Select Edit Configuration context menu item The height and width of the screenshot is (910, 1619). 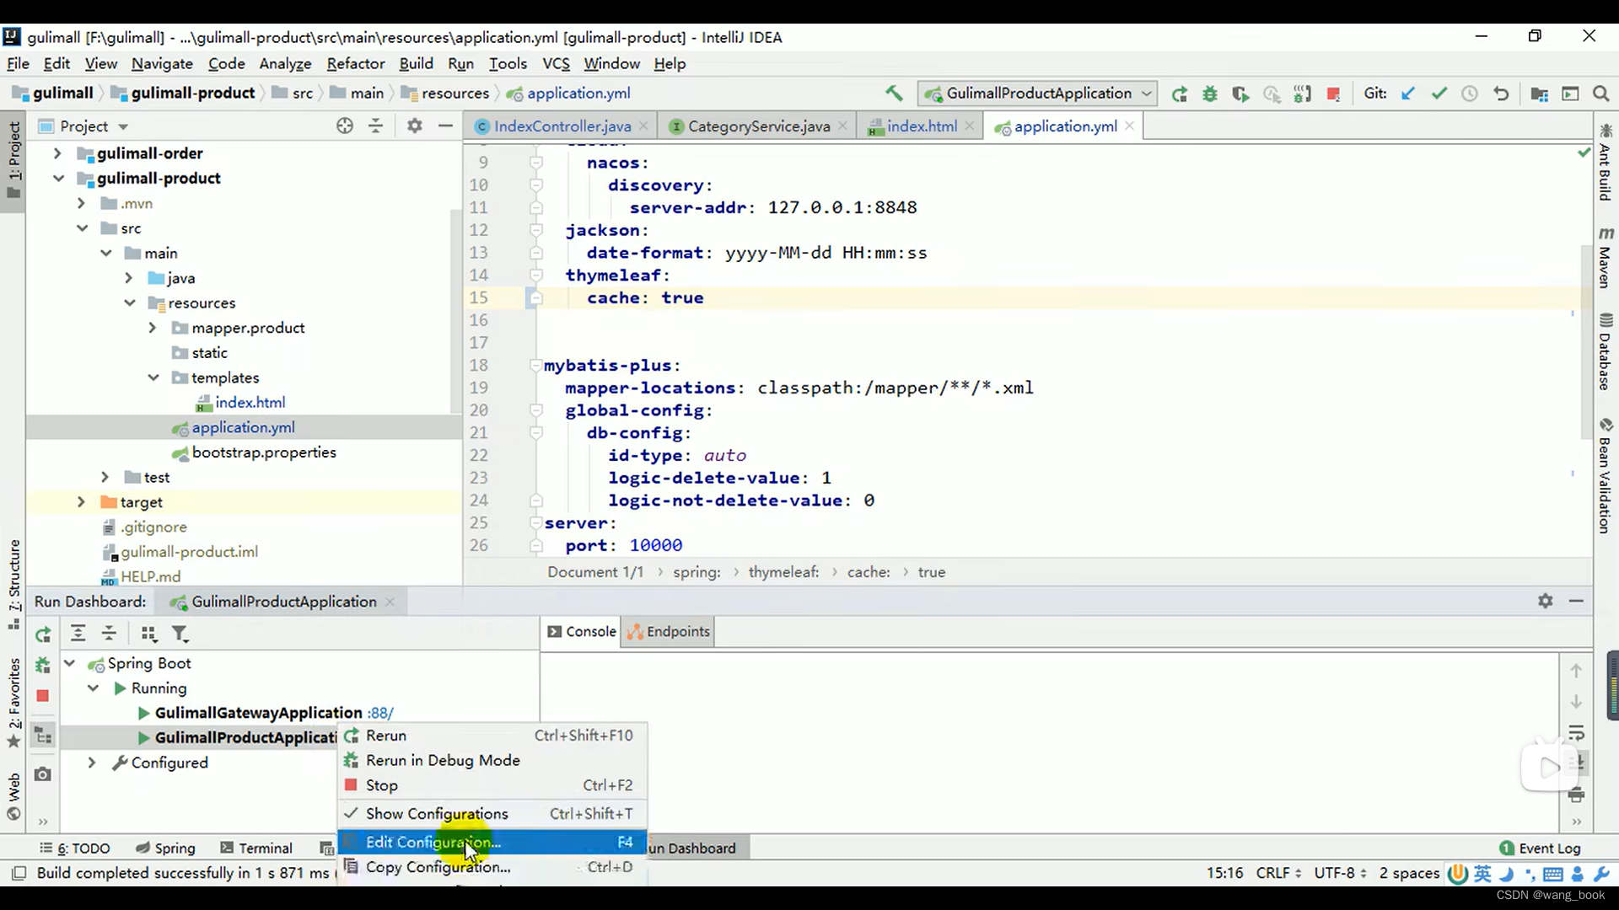click(x=492, y=842)
